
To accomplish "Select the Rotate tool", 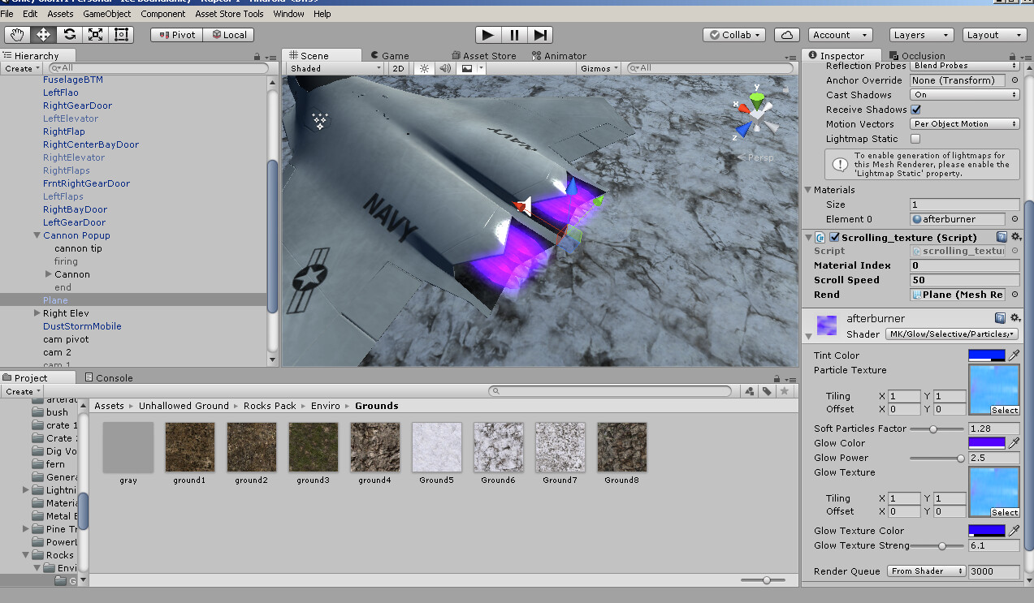I will pos(69,34).
